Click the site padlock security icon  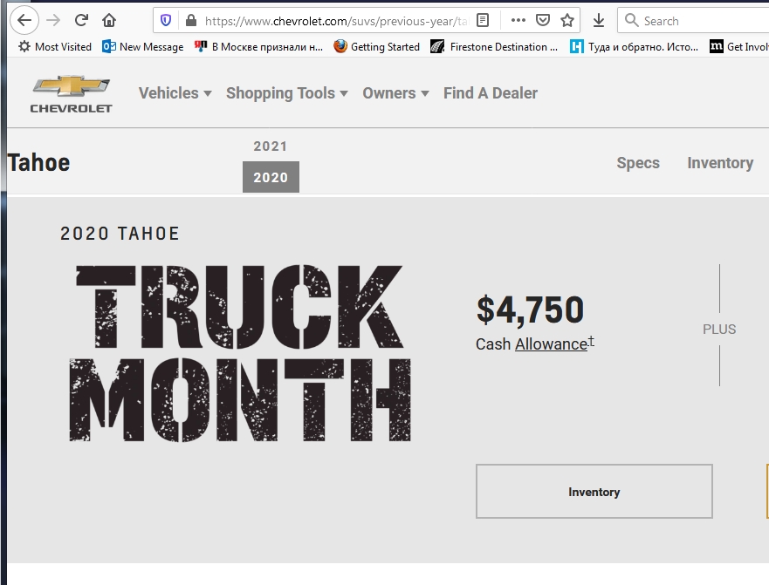coord(191,21)
